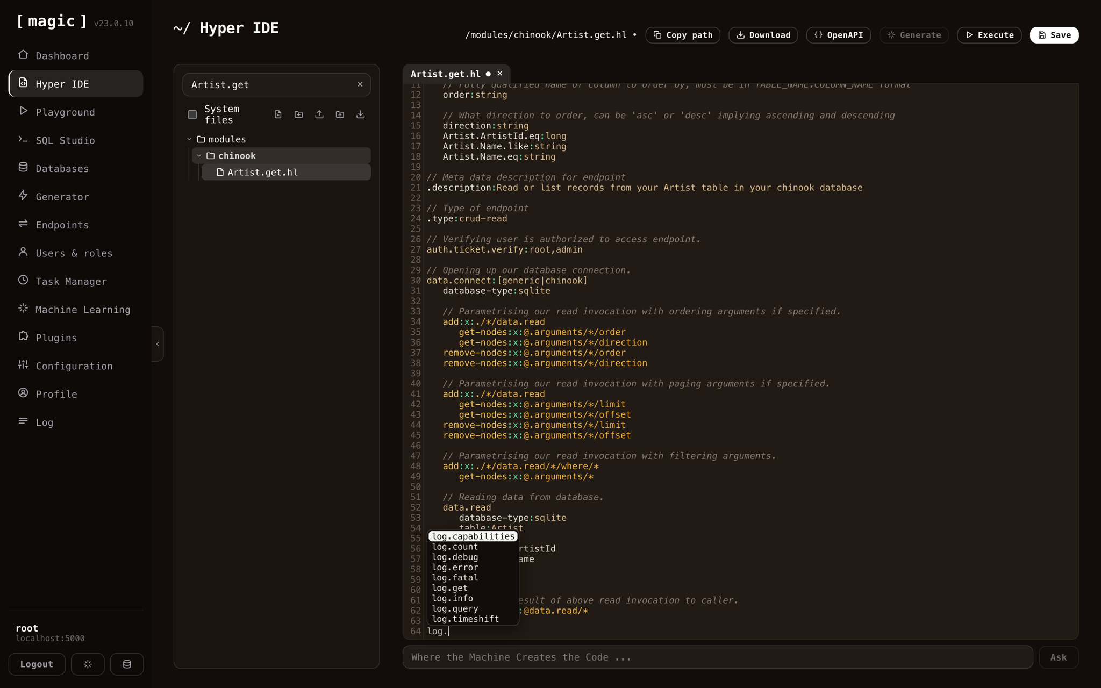
Task: Choose log.error from autocomplete
Action: pyautogui.click(x=473, y=567)
